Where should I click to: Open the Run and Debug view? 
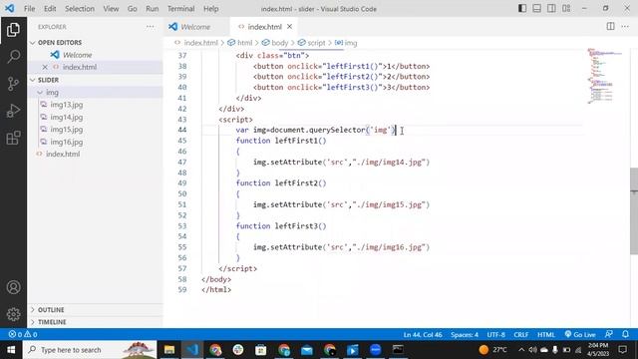click(13, 111)
